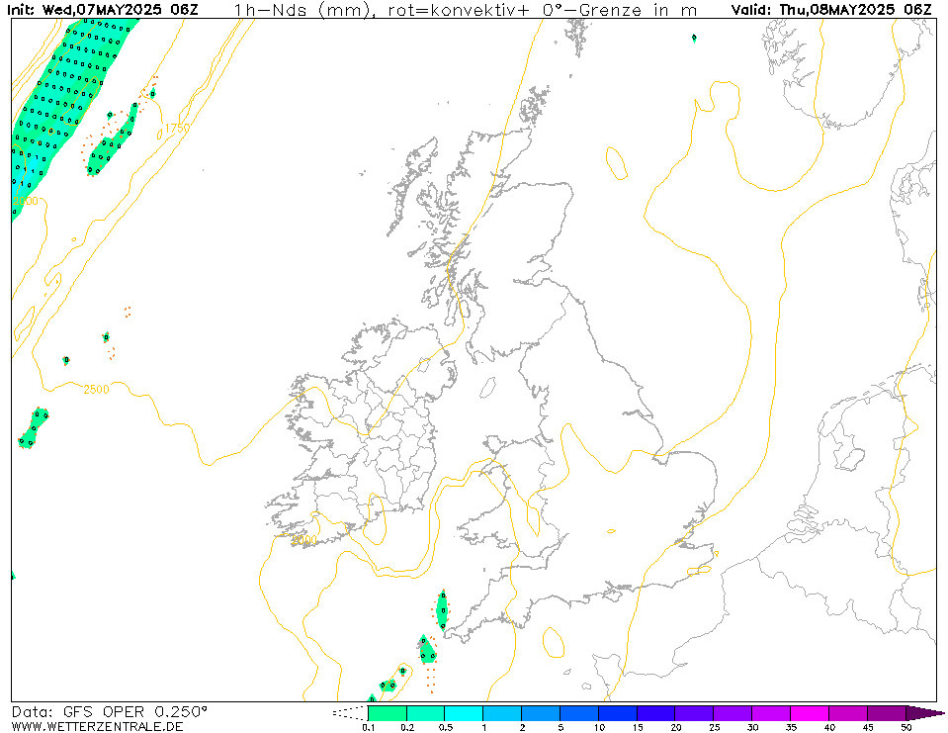Viewport: 948px width, 733px height.
Task: Click the '30' legend value
Action: click(752, 727)
